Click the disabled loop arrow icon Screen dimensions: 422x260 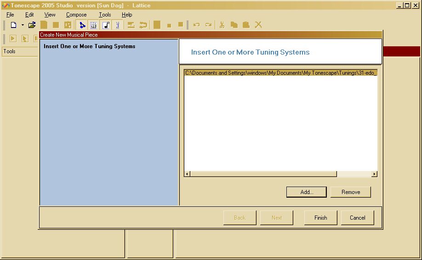pos(143,25)
